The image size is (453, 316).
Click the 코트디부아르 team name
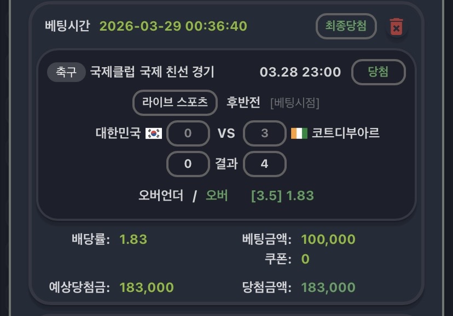345,133
